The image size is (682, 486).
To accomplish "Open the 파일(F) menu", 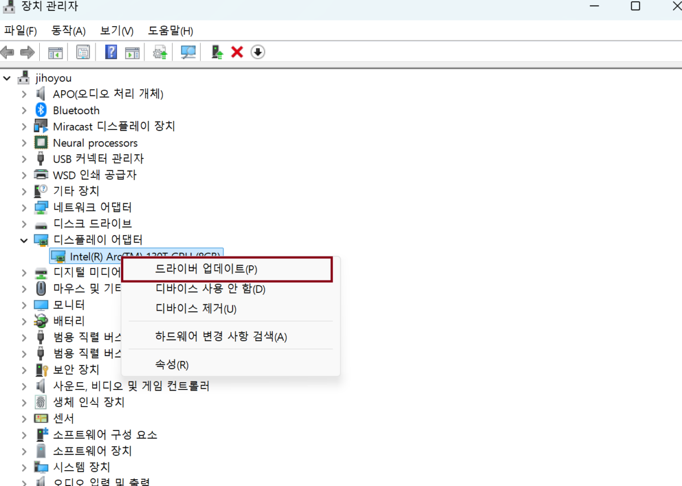I will [20, 31].
